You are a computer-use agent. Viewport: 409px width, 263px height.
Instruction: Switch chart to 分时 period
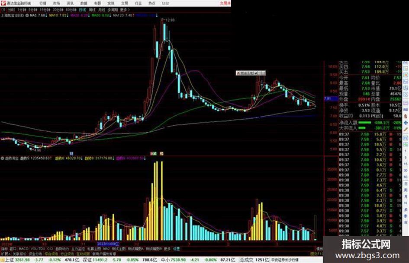pyautogui.click(x=11, y=10)
